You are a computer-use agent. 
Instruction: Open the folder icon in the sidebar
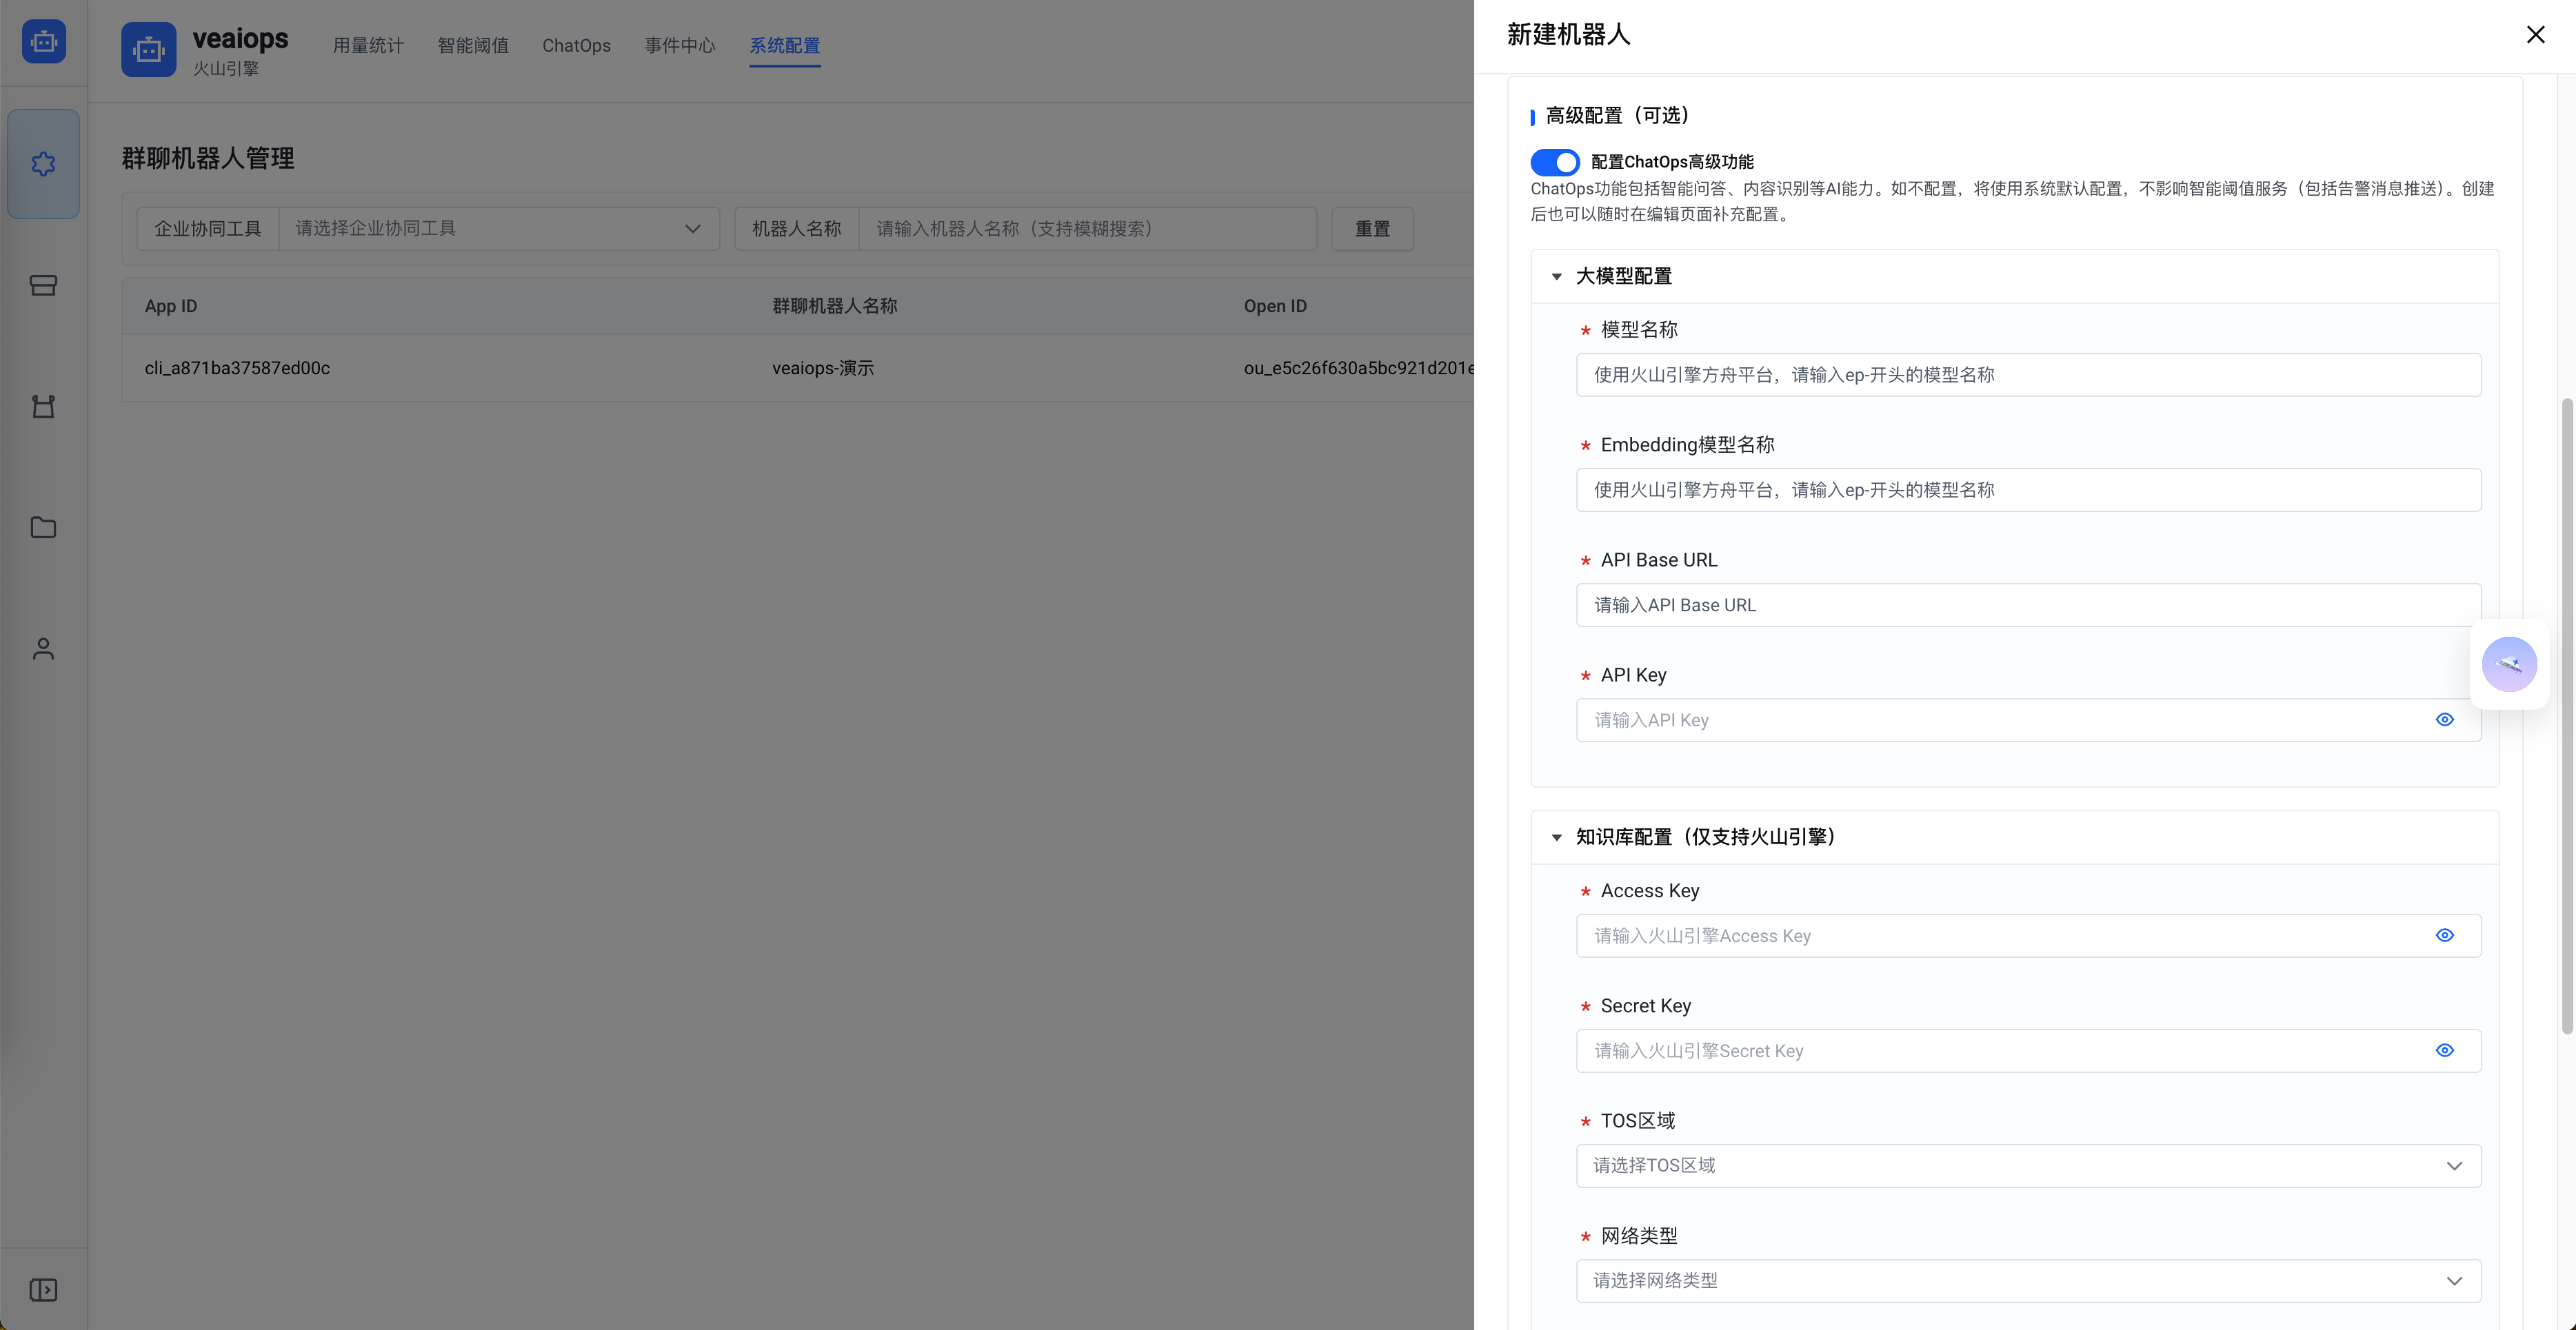[43, 528]
